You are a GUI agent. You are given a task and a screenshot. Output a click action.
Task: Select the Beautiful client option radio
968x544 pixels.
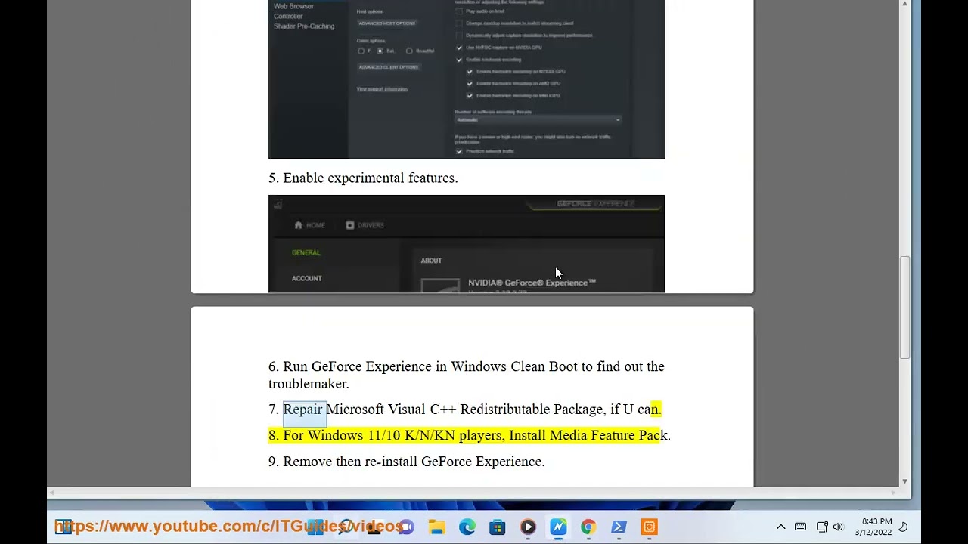pyautogui.click(x=409, y=51)
